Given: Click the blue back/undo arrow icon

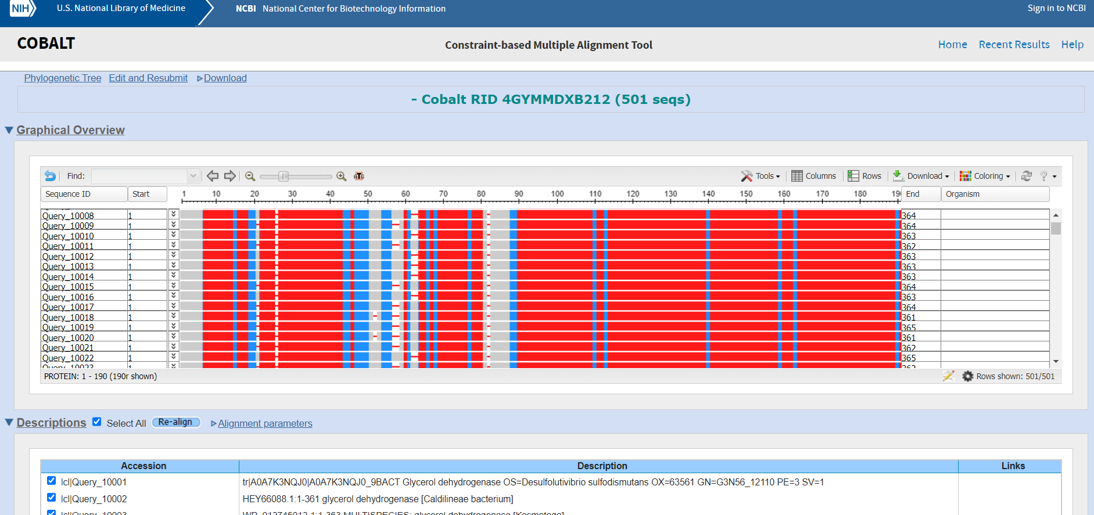Looking at the screenshot, I should [x=50, y=176].
